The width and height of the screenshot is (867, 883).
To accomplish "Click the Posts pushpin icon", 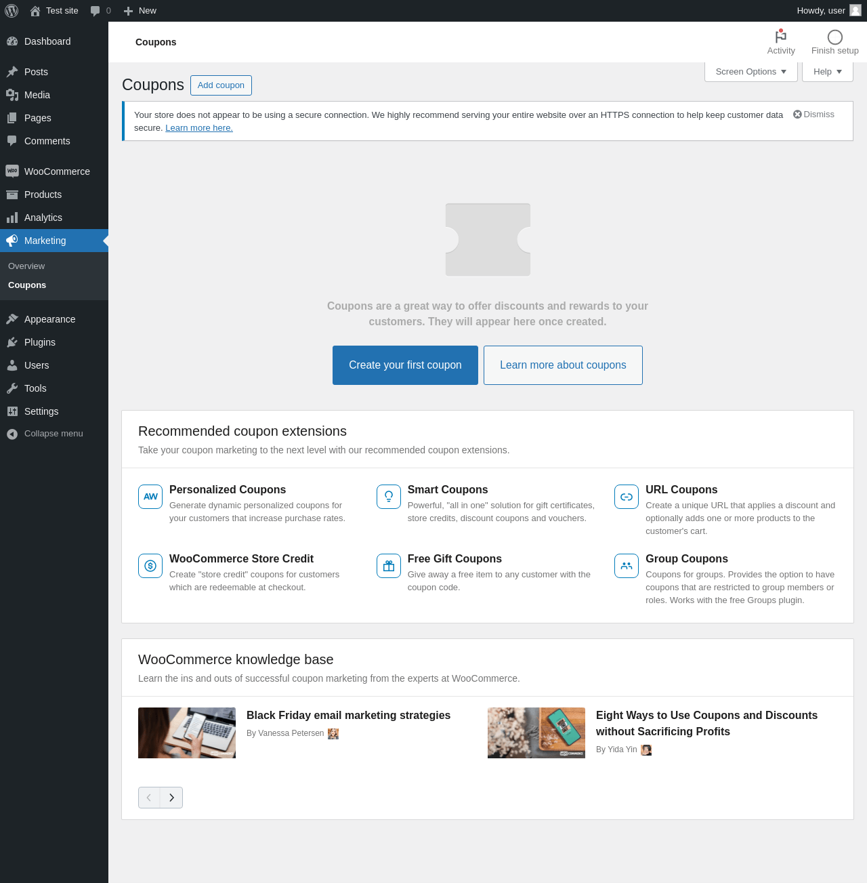I will coord(12,72).
